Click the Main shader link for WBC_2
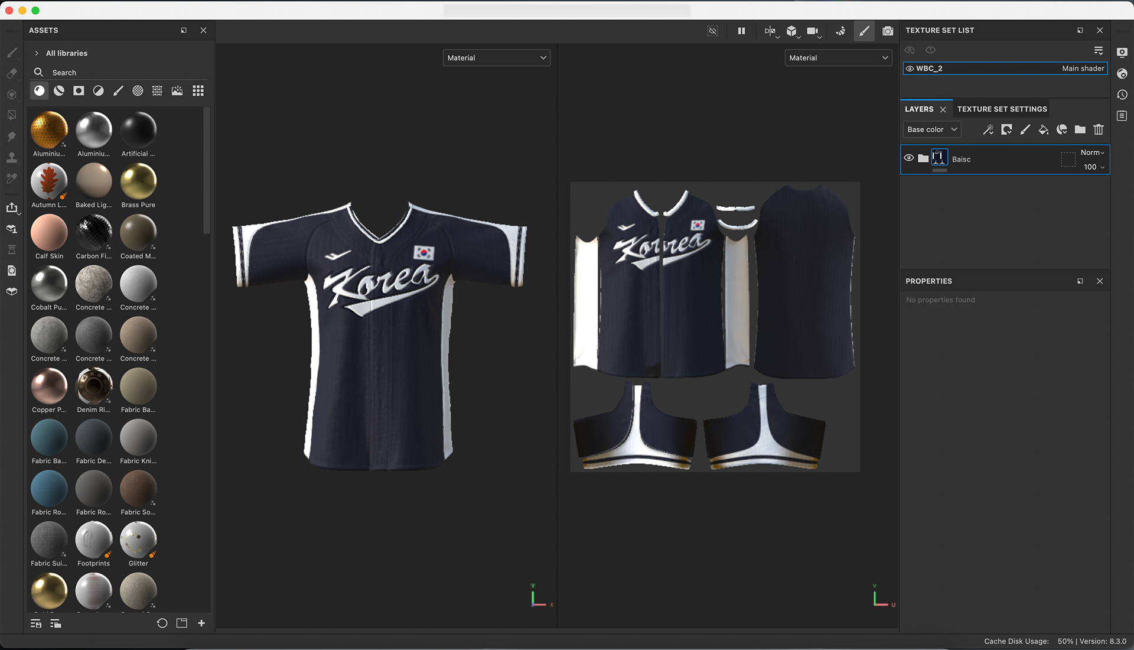 (x=1083, y=69)
